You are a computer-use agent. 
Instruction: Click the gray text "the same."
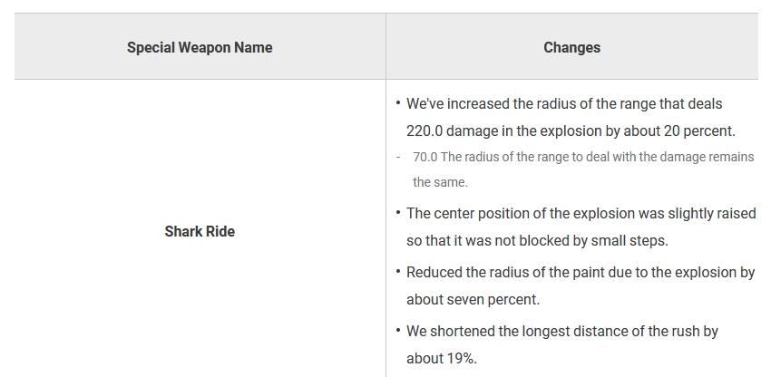(440, 182)
